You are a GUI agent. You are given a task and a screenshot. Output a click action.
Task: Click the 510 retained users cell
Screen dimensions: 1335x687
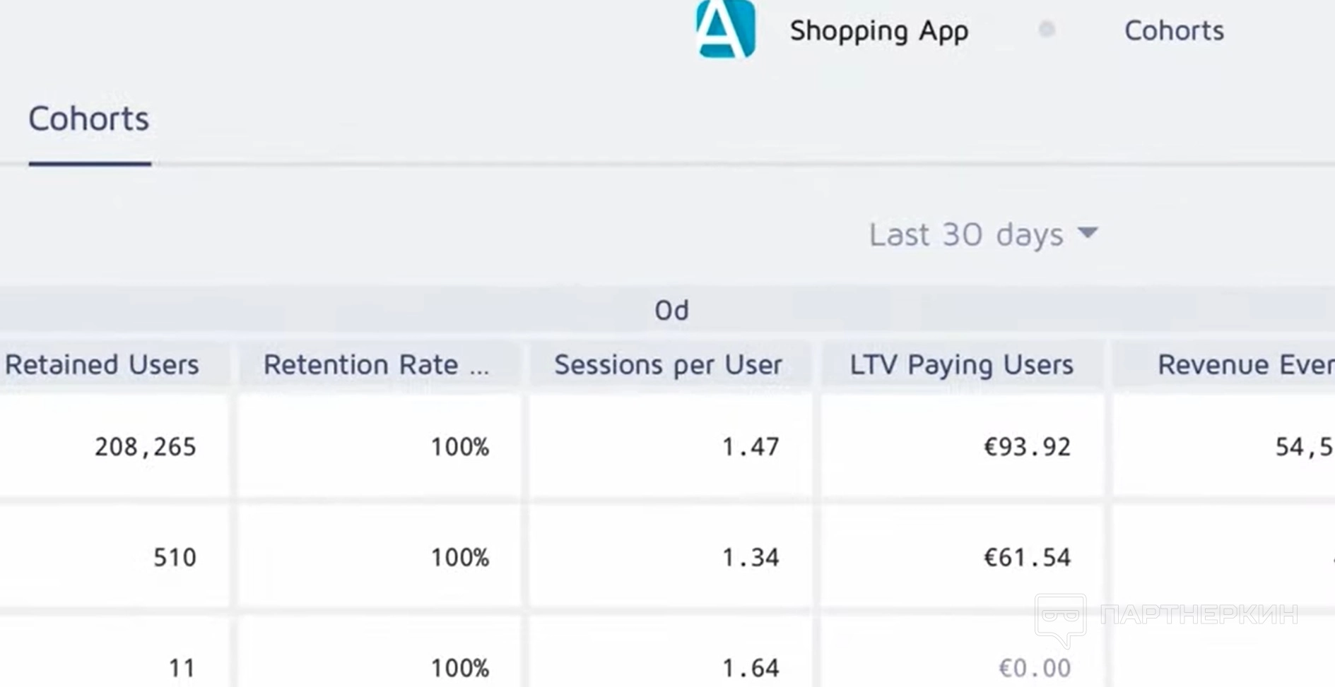tap(175, 557)
